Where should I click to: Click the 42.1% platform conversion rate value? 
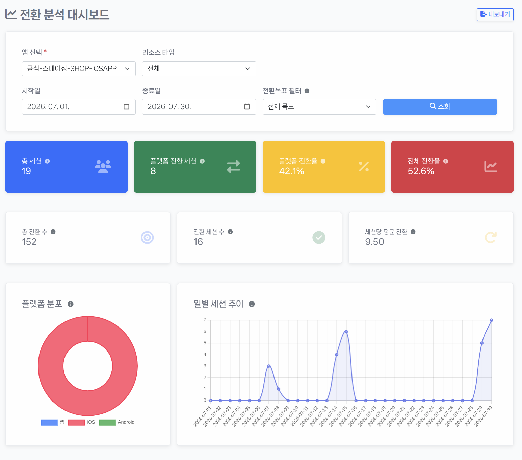click(x=291, y=171)
